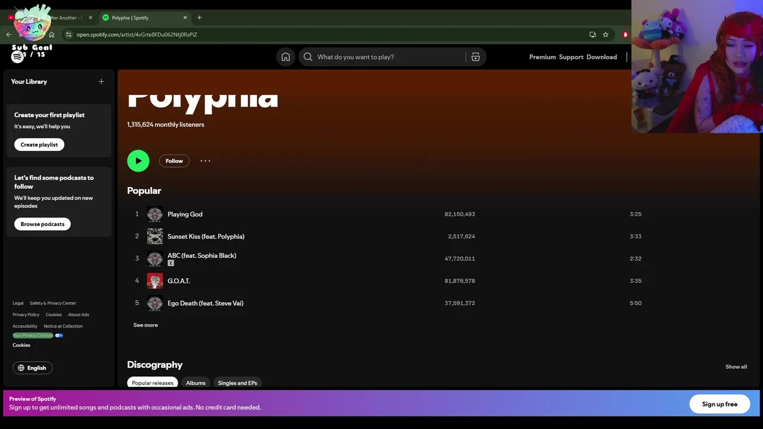Open the Safety & Privacy Center link
This screenshot has width=763, height=429.
53,303
